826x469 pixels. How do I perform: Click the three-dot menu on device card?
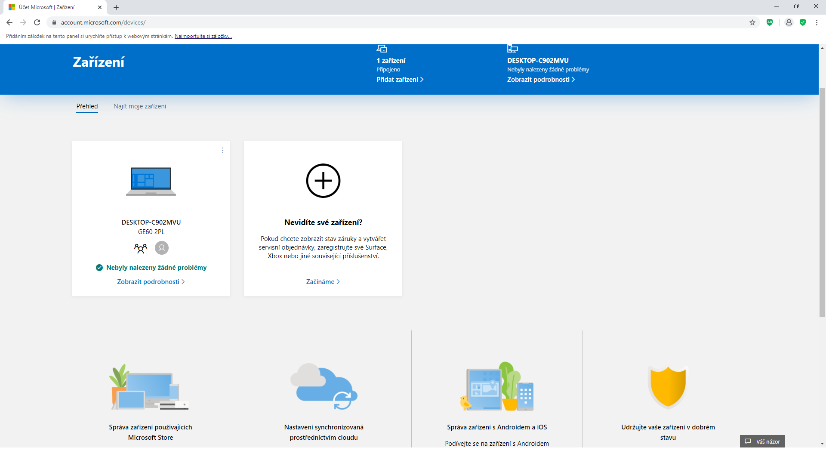pos(222,150)
